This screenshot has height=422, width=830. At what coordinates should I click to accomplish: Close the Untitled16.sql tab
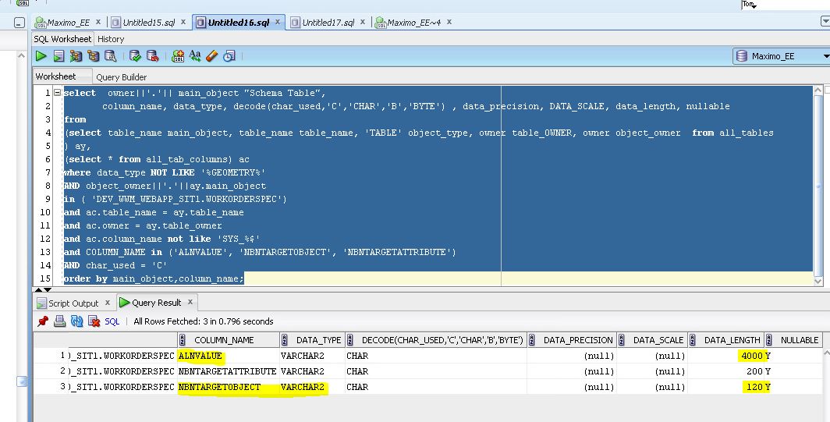point(278,22)
